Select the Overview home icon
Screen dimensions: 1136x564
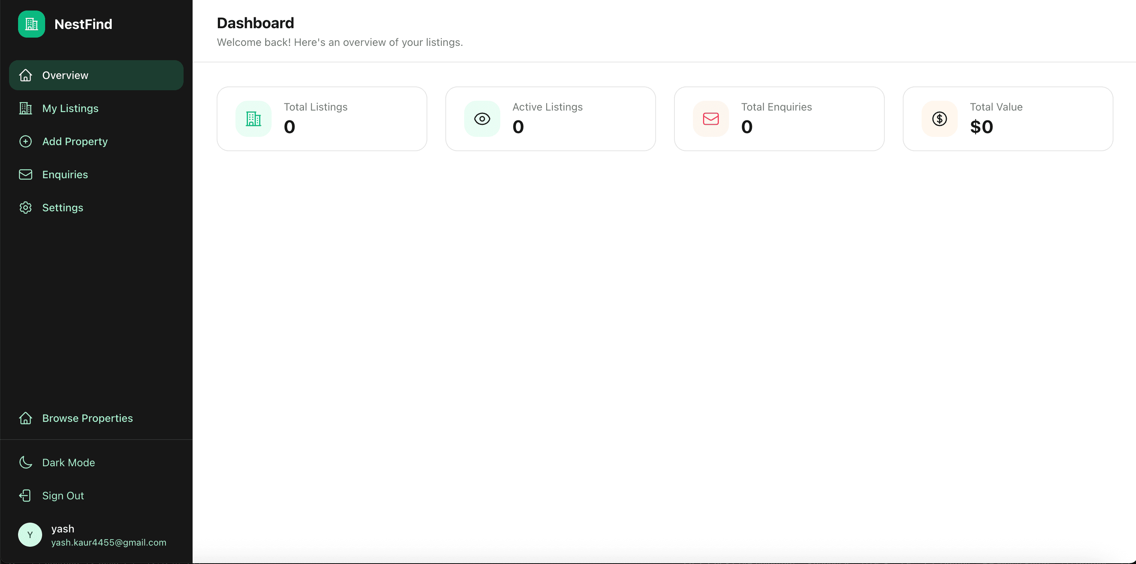coord(26,75)
